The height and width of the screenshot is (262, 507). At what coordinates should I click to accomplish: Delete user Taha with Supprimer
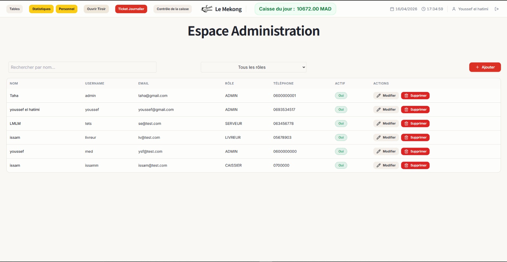pos(415,96)
